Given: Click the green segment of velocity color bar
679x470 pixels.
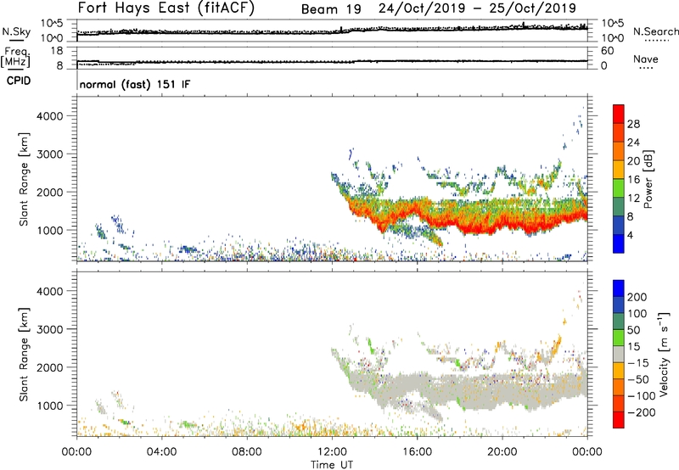Looking at the screenshot, I should pyautogui.click(x=619, y=338).
